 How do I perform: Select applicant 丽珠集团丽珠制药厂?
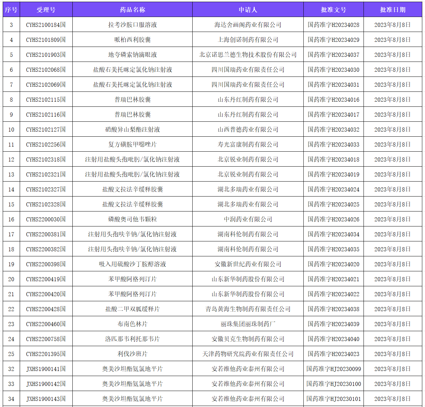click(x=248, y=324)
